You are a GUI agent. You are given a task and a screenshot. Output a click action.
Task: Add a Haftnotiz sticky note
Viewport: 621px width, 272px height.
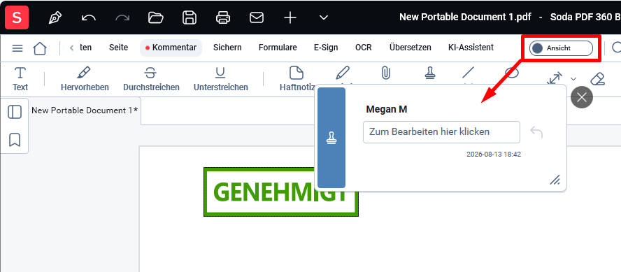point(297,79)
